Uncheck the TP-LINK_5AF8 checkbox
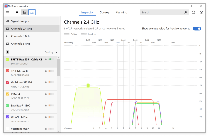209x136 pixels. point(8,71)
